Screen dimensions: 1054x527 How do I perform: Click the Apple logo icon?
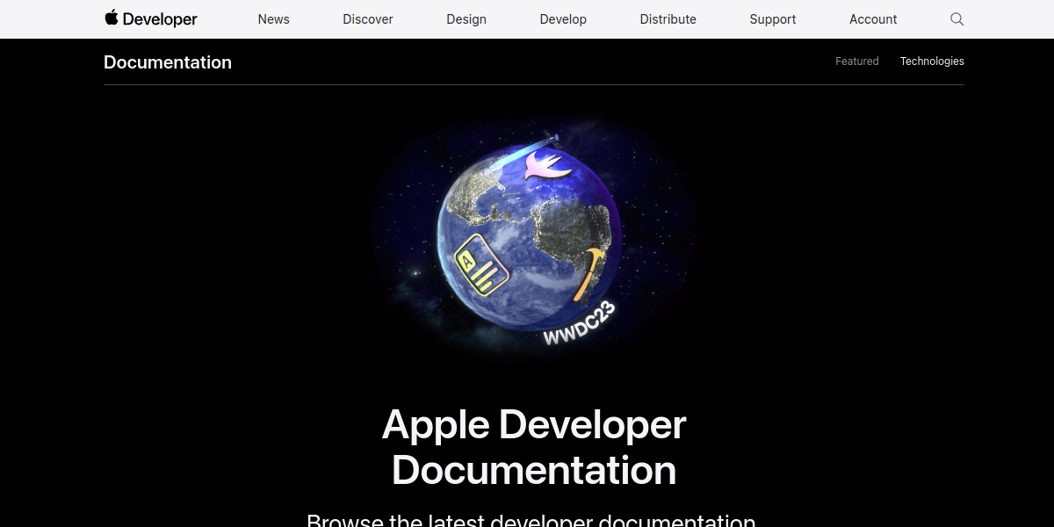(112, 18)
